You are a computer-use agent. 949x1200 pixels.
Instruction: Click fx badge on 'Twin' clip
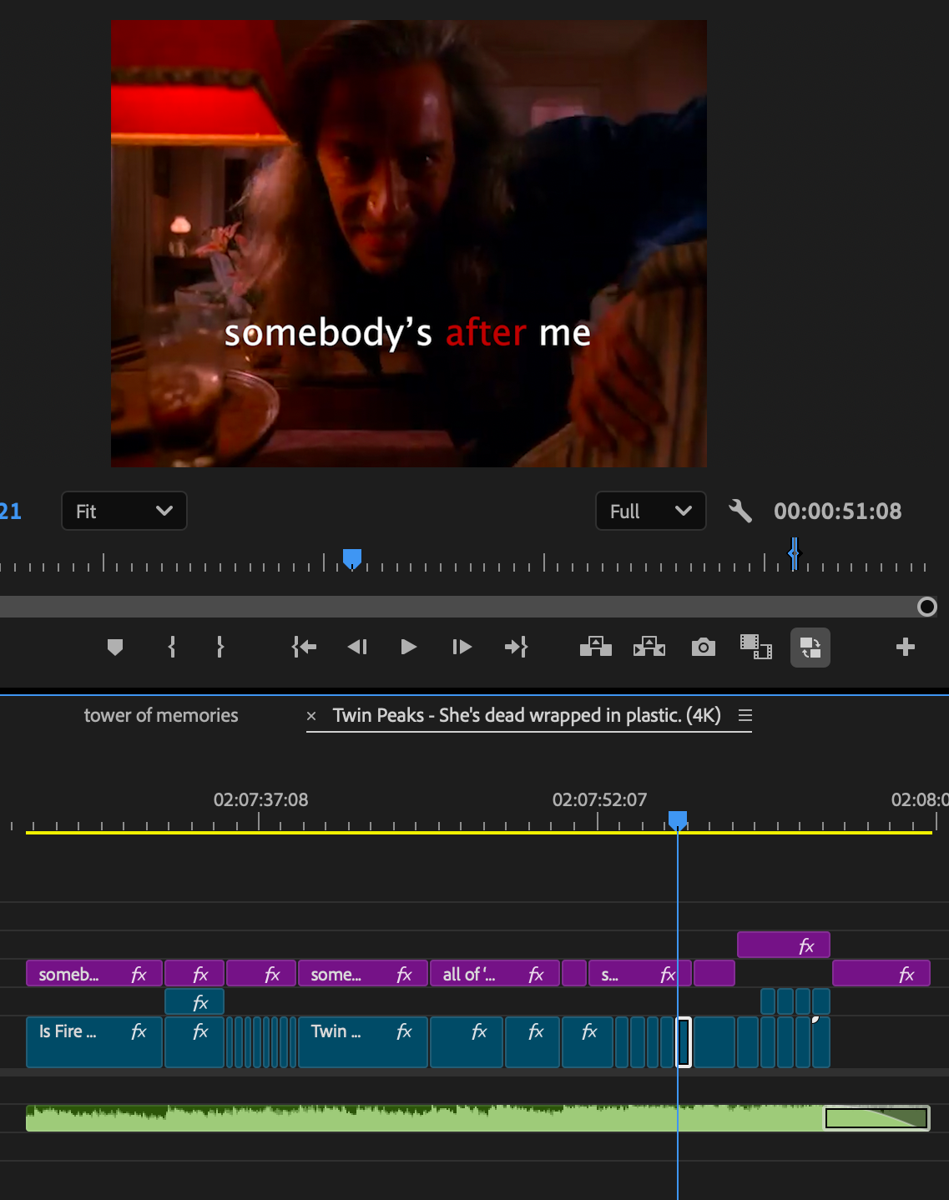click(x=404, y=1031)
